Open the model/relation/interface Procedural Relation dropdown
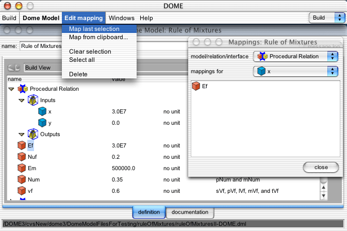Image resolution: width=347 pixels, height=231 pixels. pos(295,56)
